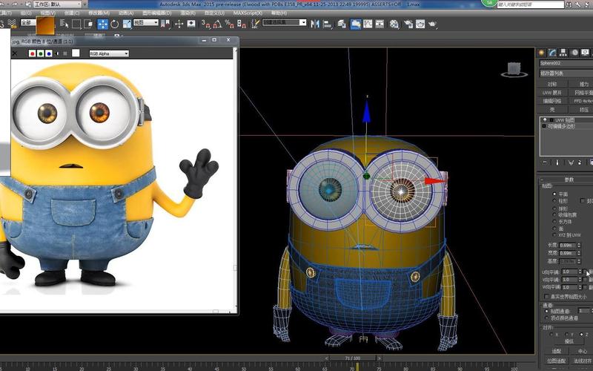Click the 位图适配 (Bitmap Fit) button
Image resolution: width=593 pixels, height=371 pixels.
(556, 361)
